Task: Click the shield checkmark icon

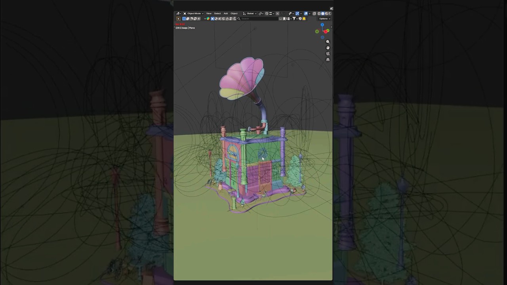Action: (x=300, y=19)
